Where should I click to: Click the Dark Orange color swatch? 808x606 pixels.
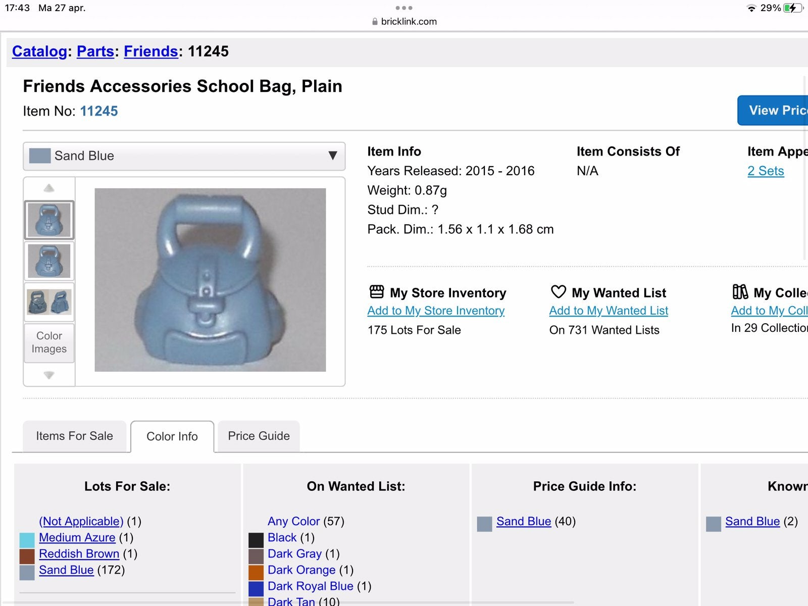256,573
